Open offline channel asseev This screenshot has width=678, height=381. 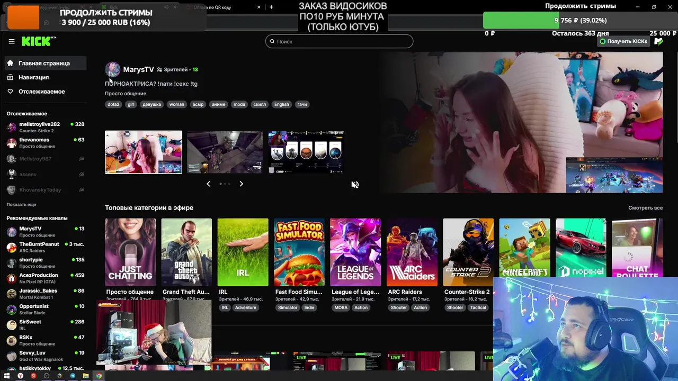(46, 174)
